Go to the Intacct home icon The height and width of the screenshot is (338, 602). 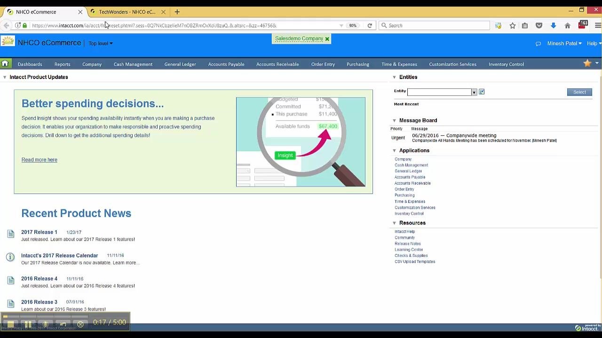[5, 63]
